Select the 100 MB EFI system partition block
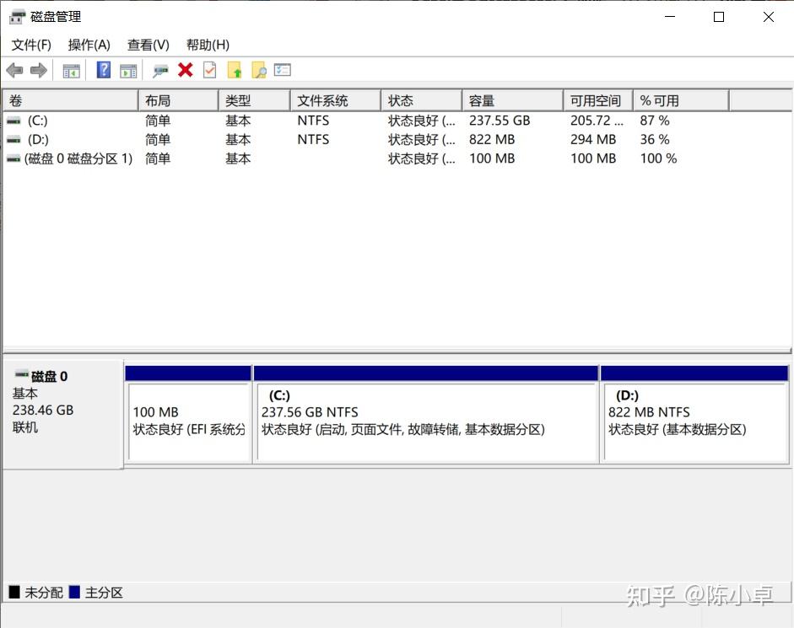Screen dimensions: 794x628 [x=187, y=421]
